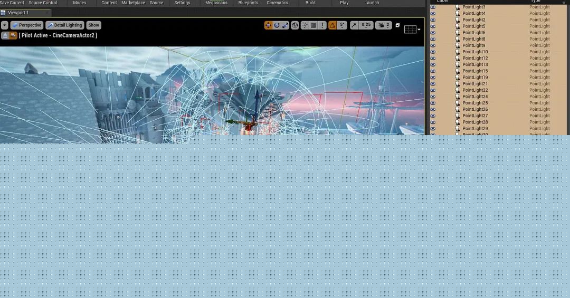Click the eject from pilot camera icon
The image size is (570, 298).
coord(5,35)
